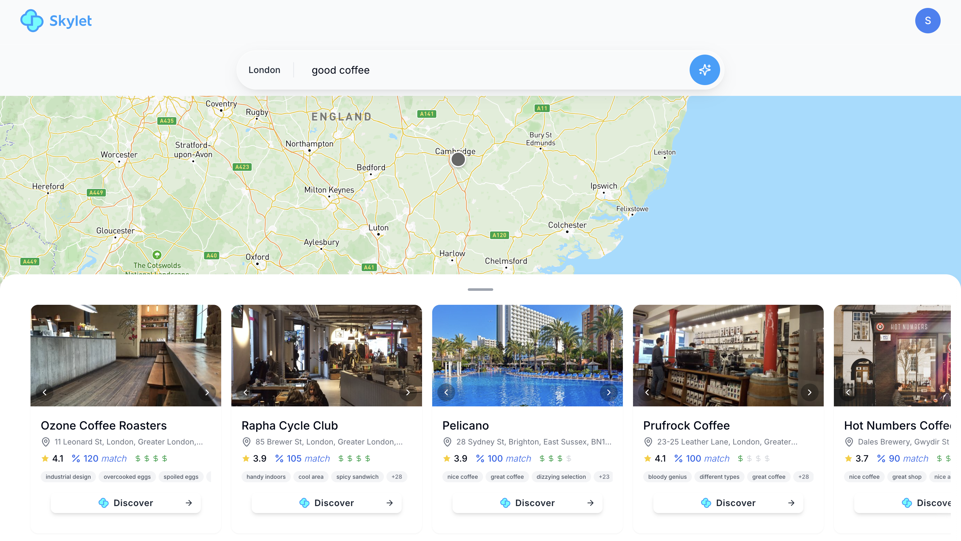The width and height of the screenshot is (961, 541).
Task: Select the grey map marker near Cambridge
Action: click(458, 160)
